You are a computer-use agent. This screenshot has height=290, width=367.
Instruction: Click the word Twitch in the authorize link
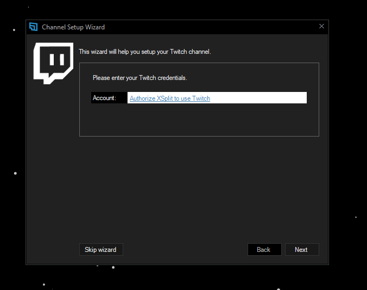(201, 98)
